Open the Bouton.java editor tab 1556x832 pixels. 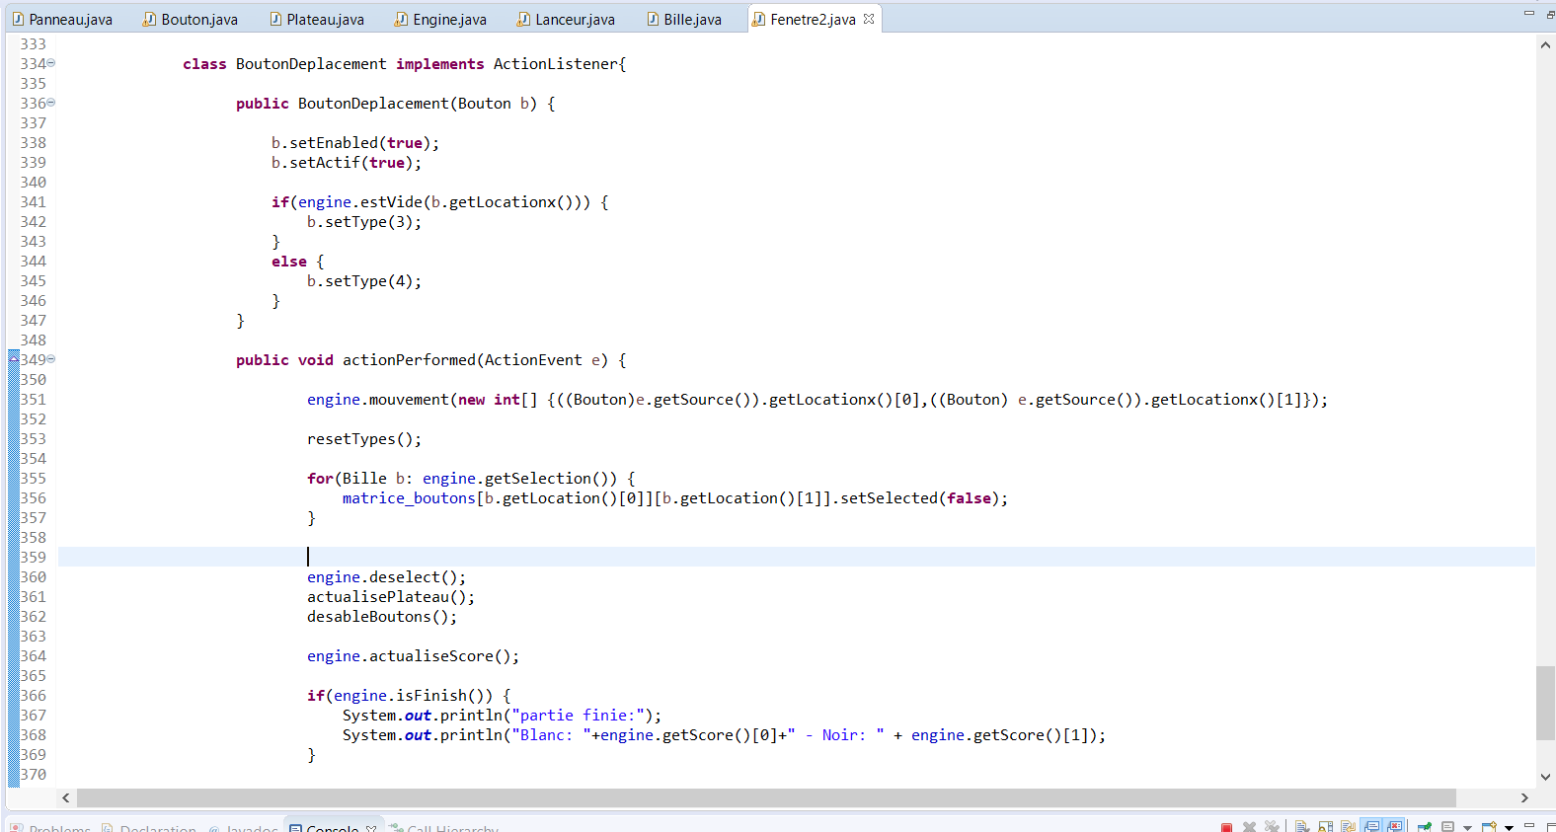[x=191, y=19]
